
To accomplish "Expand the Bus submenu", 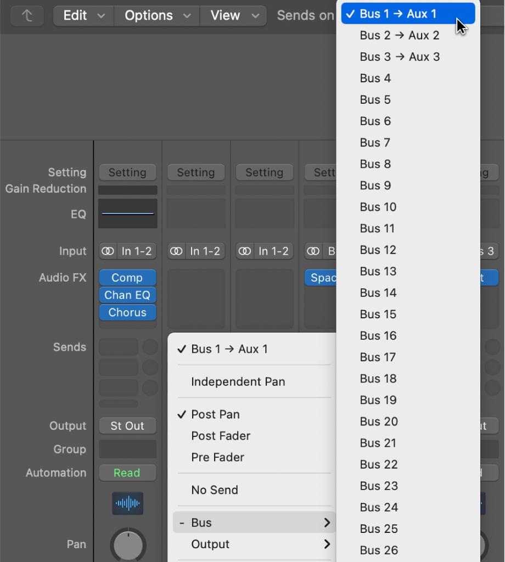I will point(254,522).
